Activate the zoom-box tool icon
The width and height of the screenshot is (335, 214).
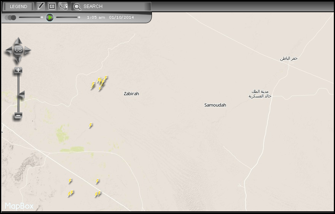coord(52,6)
